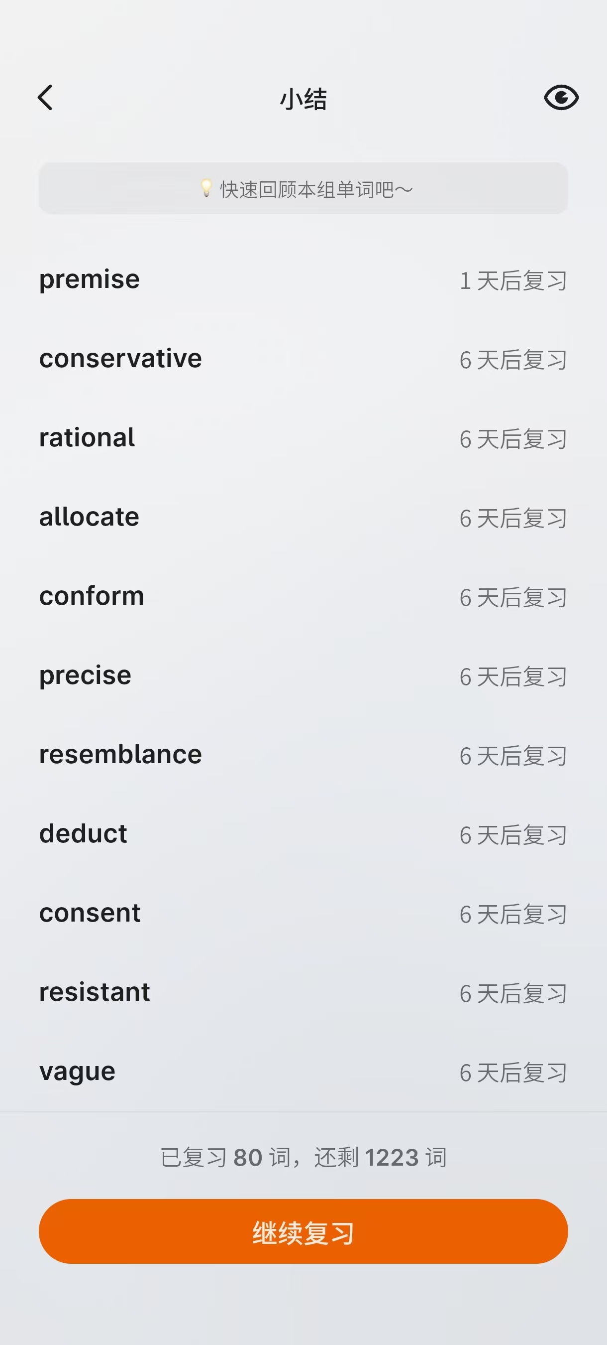Open the word deduct

coord(84,834)
